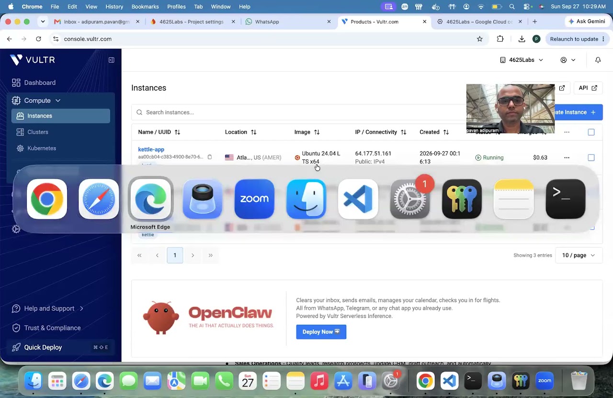Check the kettle-app row checkbox

591,158
